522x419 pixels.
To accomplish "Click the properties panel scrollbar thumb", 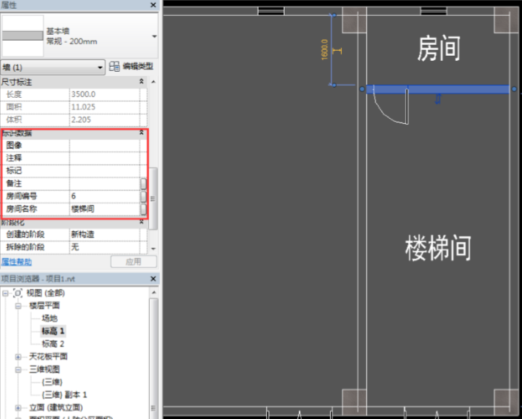I will (x=153, y=199).
